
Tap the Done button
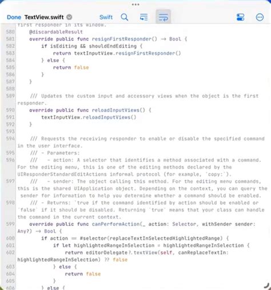pos(14,17)
